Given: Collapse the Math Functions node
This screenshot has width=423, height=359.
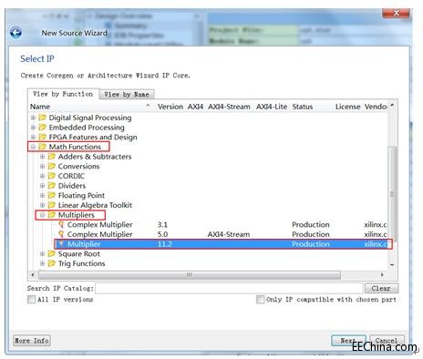Looking at the screenshot, I should (x=33, y=147).
